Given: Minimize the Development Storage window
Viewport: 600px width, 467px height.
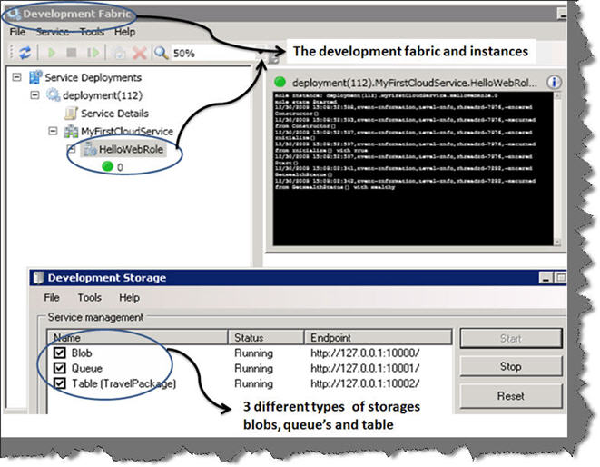Looking at the screenshot, I should click(546, 278).
